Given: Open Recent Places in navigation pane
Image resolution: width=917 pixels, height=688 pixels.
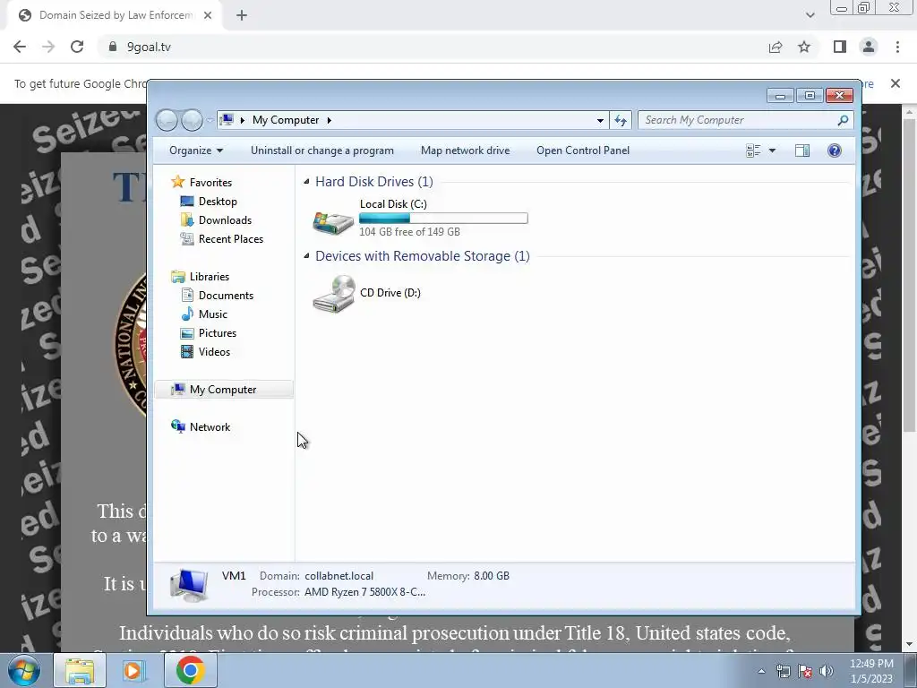Looking at the screenshot, I should [231, 238].
